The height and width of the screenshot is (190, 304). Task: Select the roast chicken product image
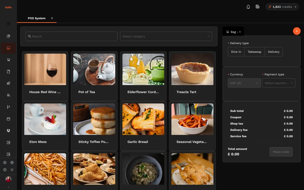coord(192,169)
